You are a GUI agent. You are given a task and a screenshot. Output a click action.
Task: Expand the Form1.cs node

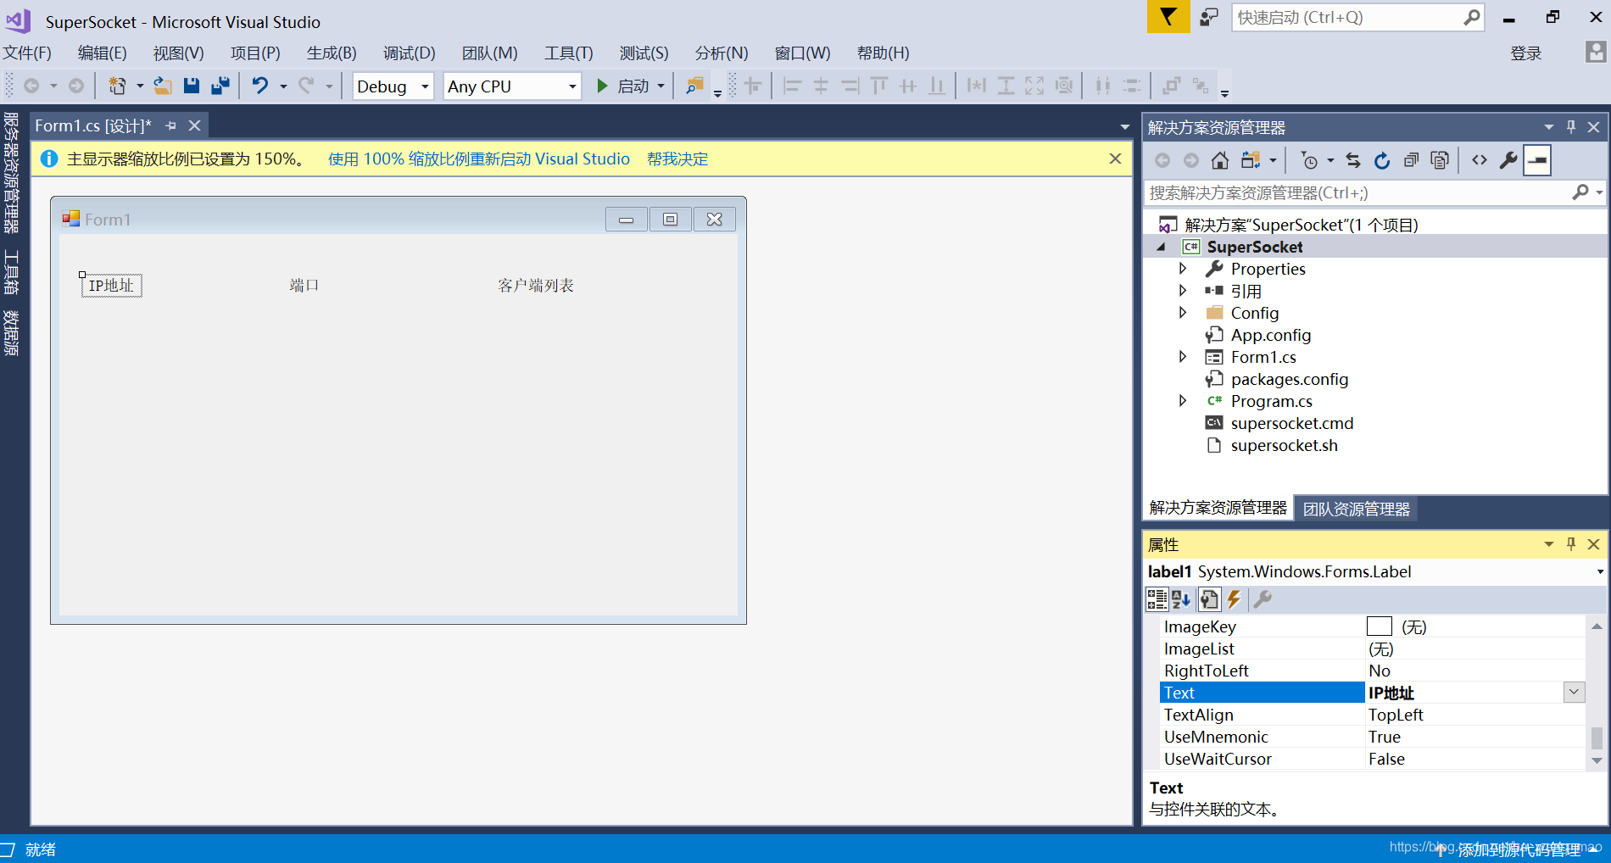point(1183,357)
